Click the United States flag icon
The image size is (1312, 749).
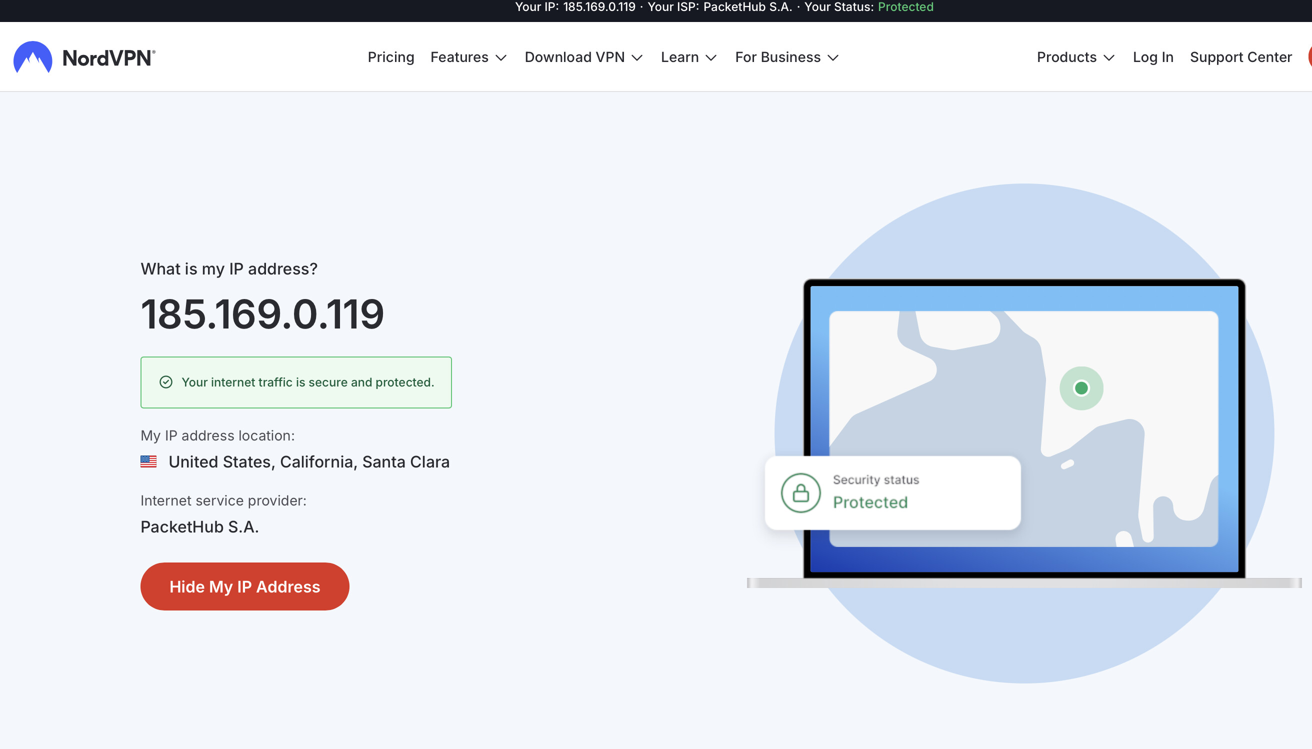click(148, 461)
